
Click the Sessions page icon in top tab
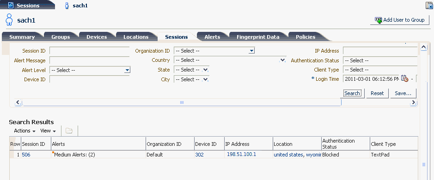point(11,5)
